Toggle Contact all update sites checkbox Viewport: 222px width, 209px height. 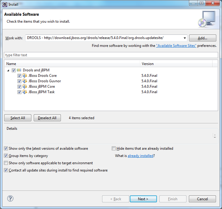tap(6, 170)
